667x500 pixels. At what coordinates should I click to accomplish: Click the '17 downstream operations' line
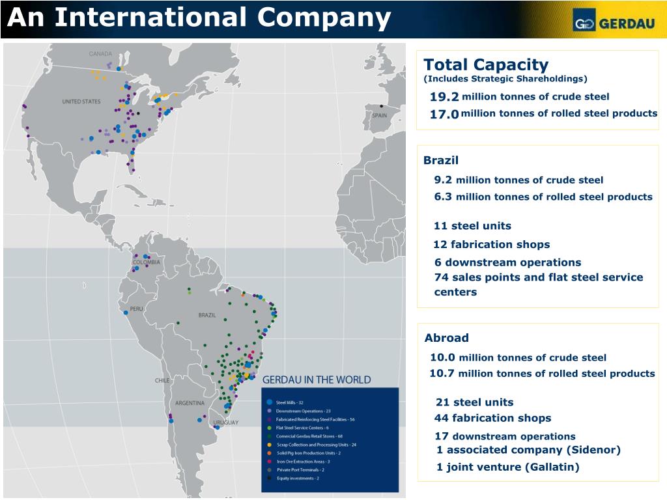[x=505, y=436]
